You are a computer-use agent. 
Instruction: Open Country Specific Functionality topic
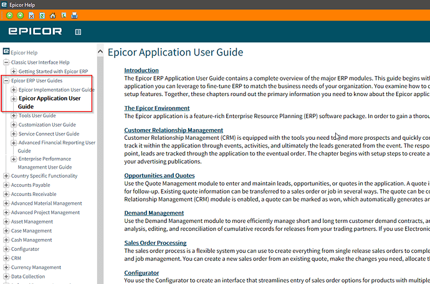(44, 176)
